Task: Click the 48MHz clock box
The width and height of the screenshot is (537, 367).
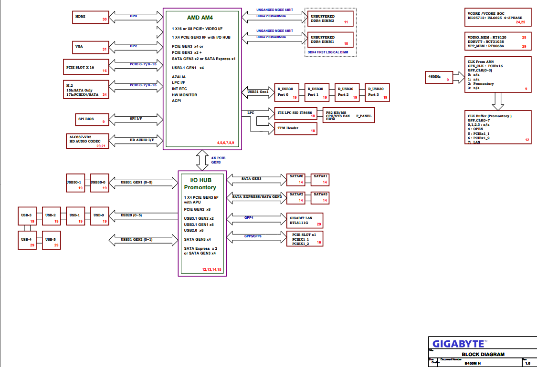Action: tap(439, 77)
